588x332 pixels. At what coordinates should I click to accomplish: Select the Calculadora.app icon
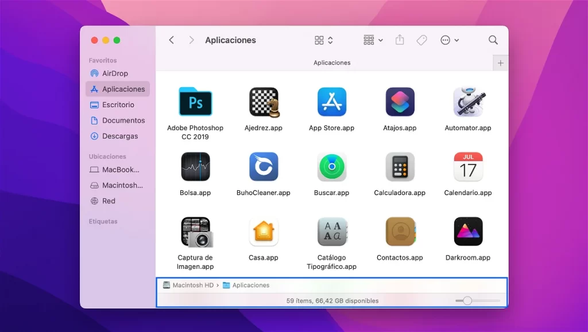coord(400,166)
